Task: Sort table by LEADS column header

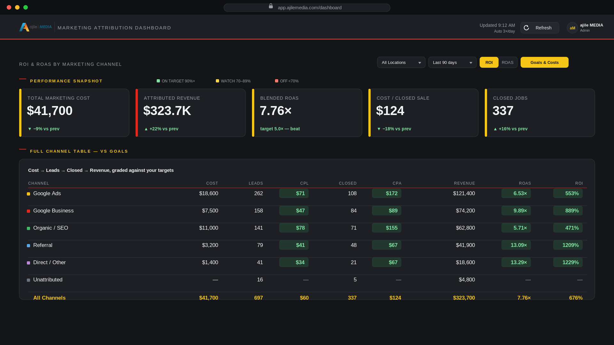Action: click(256, 183)
